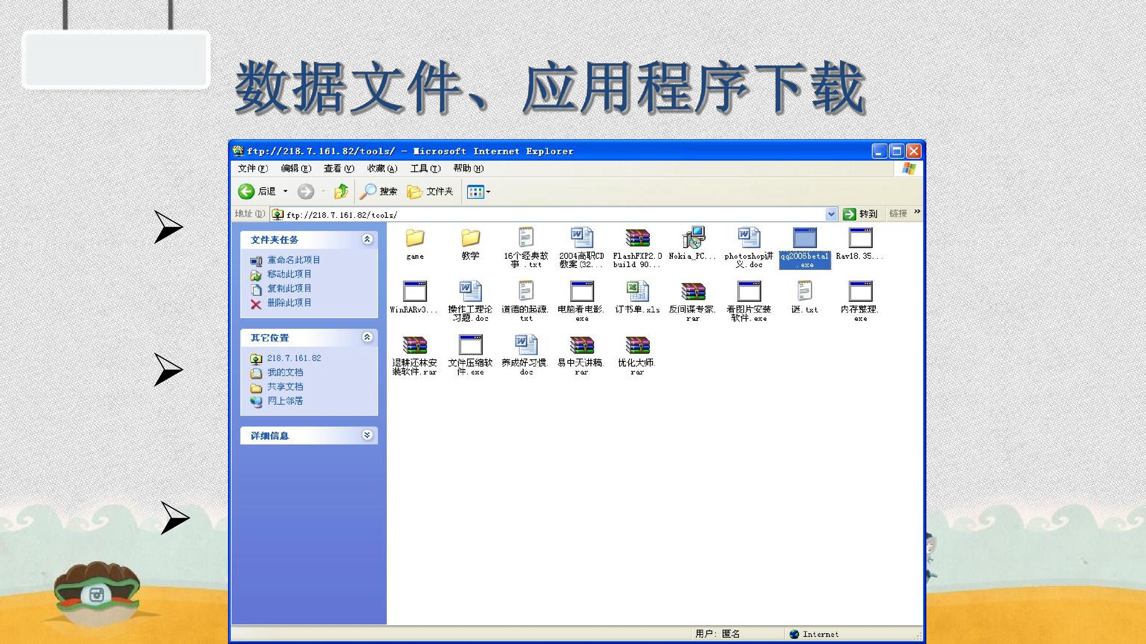Screen dimensions: 1146x644
Task: Open the back history dropdown arrow
Action: [286, 192]
